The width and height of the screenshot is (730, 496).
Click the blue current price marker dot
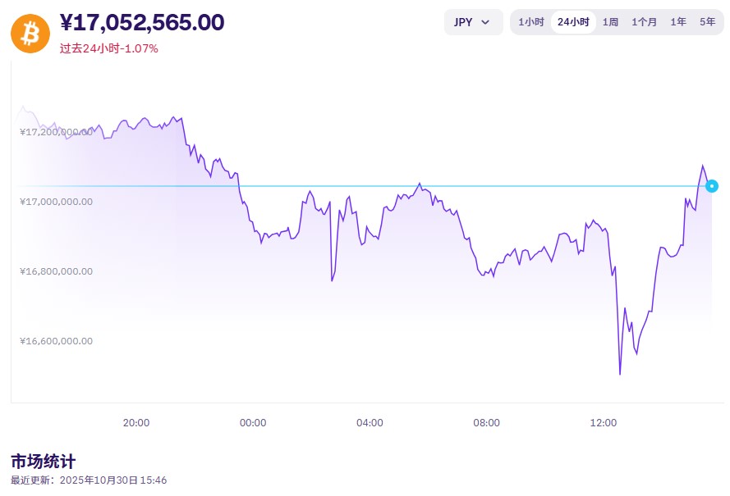point(711,186)
